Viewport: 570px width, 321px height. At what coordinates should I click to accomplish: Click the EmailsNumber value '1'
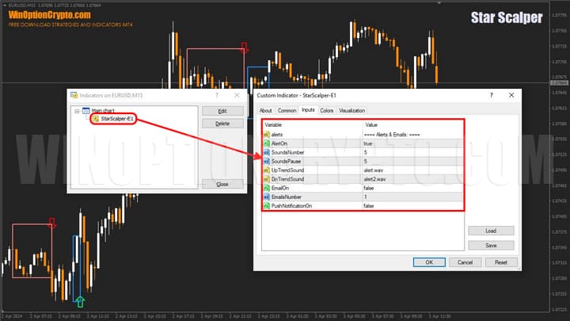tap(365, 197)
